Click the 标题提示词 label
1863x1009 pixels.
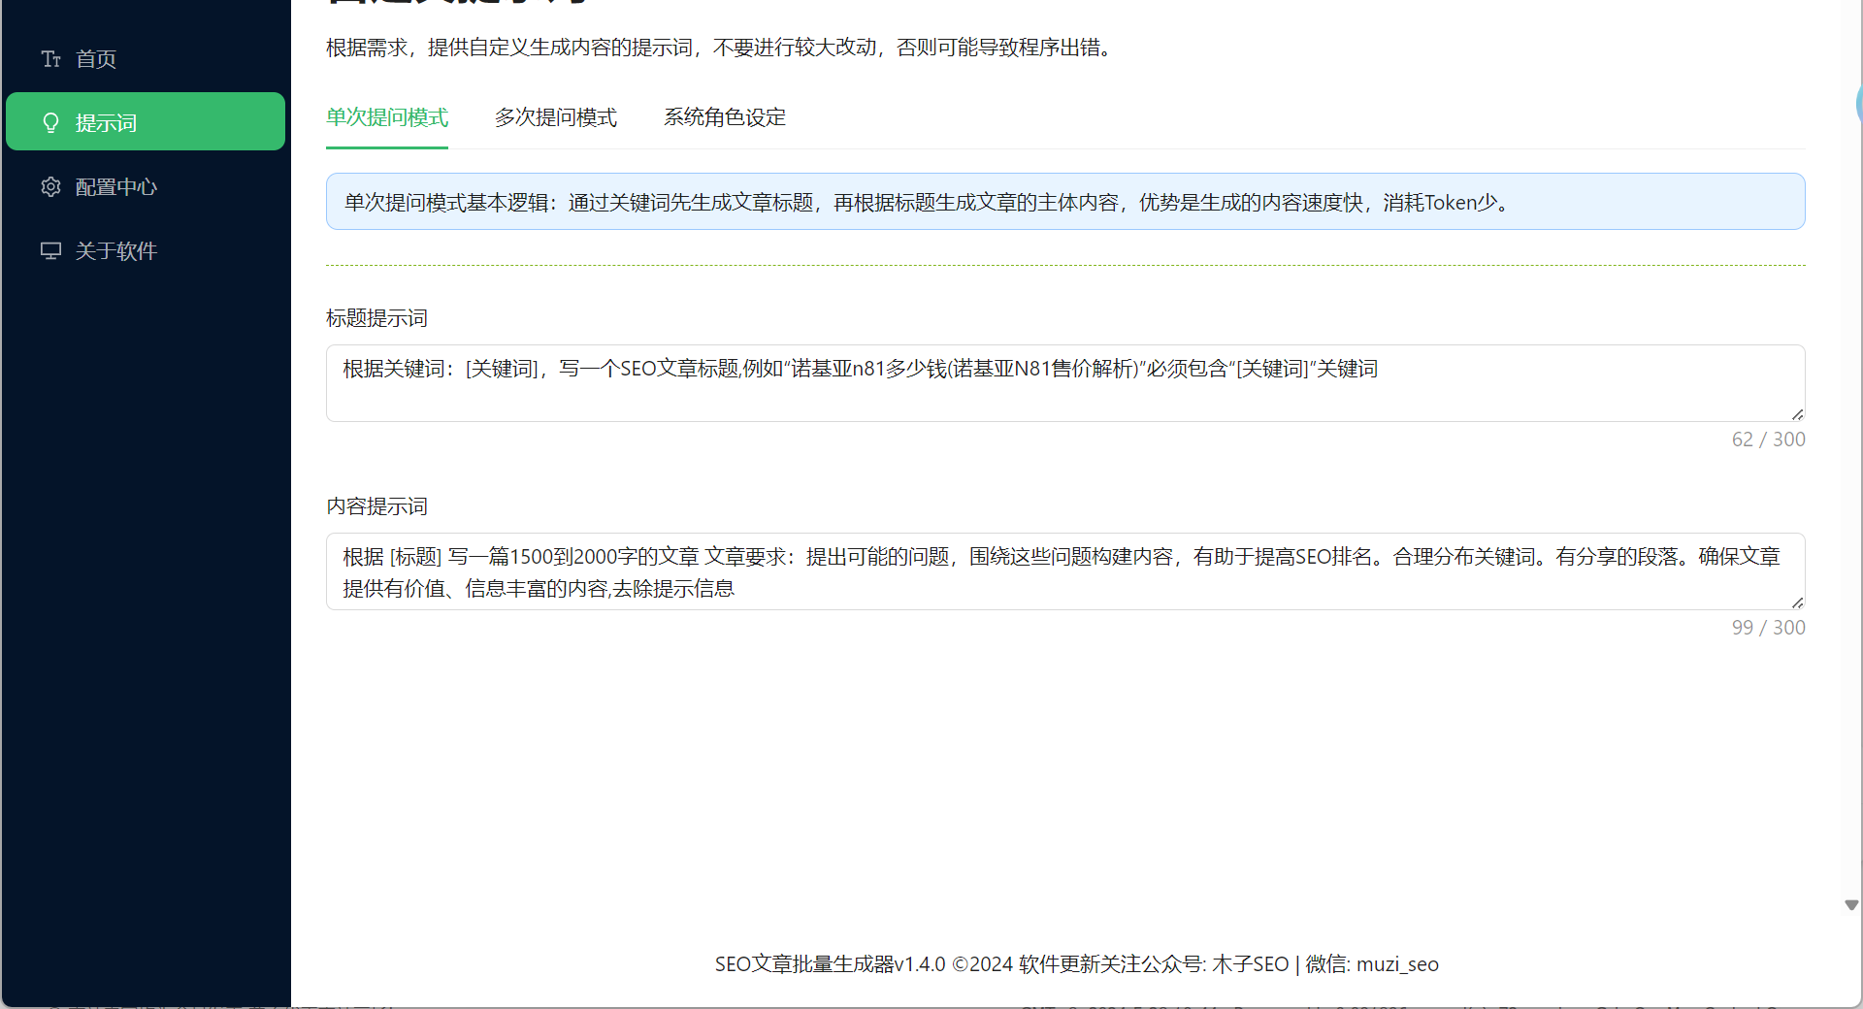click(x=376, y=318)
